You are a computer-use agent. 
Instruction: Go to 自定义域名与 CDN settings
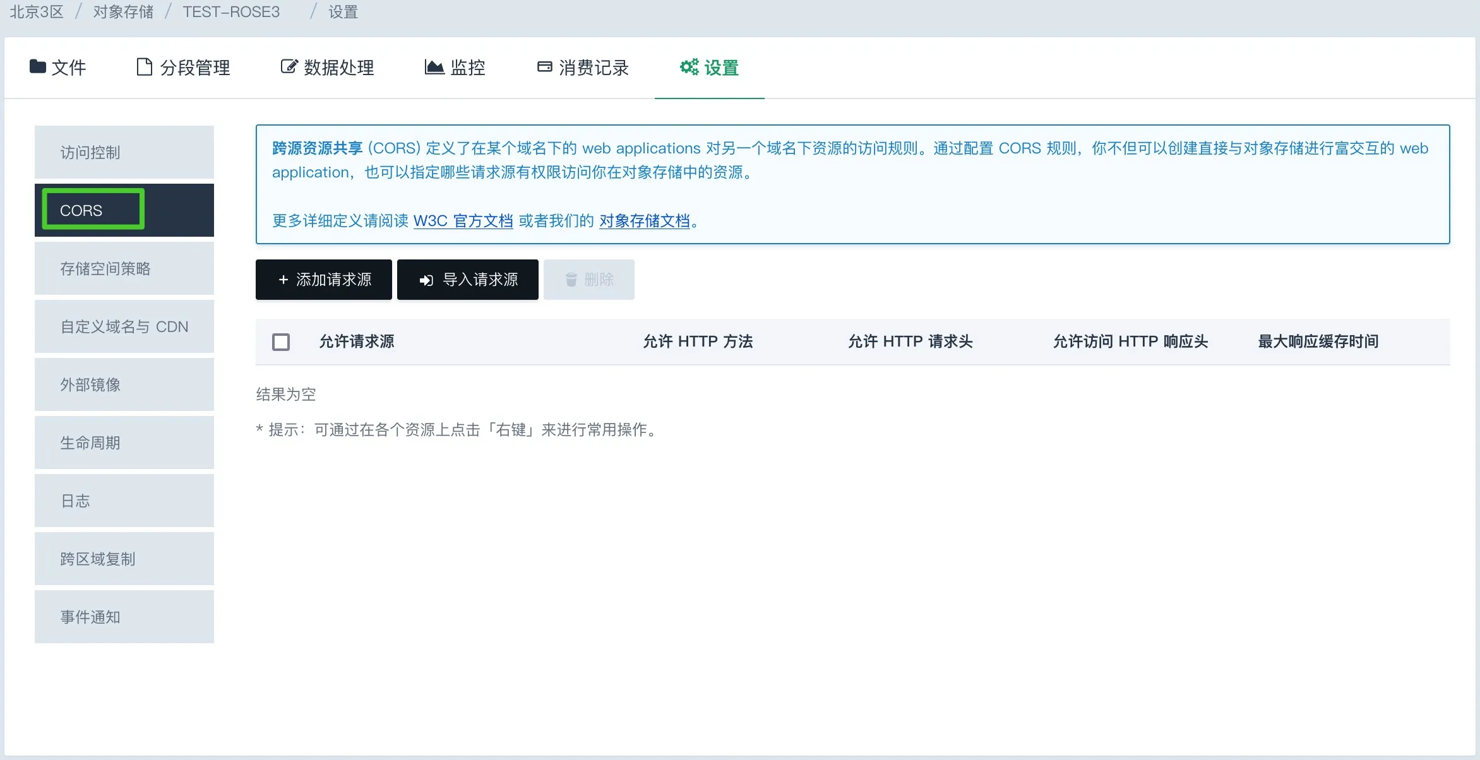click(124, 326)
